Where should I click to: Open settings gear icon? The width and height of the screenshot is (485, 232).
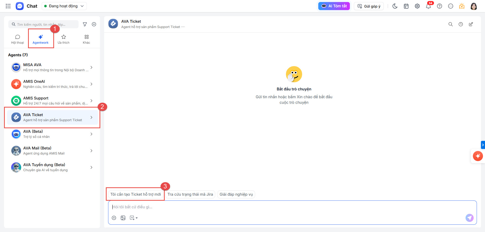(417, 6)
